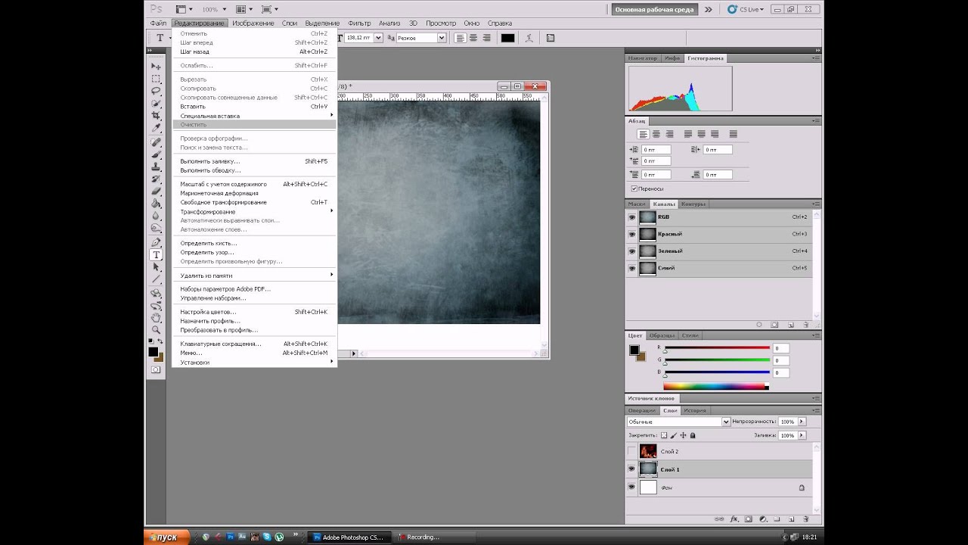Select the Pen tool
This screenshot has height=545, width=968.
pos(157,242)
